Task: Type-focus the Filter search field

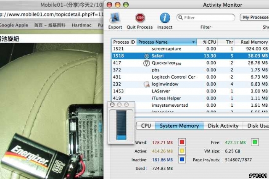Action: [x=206, y=18]
